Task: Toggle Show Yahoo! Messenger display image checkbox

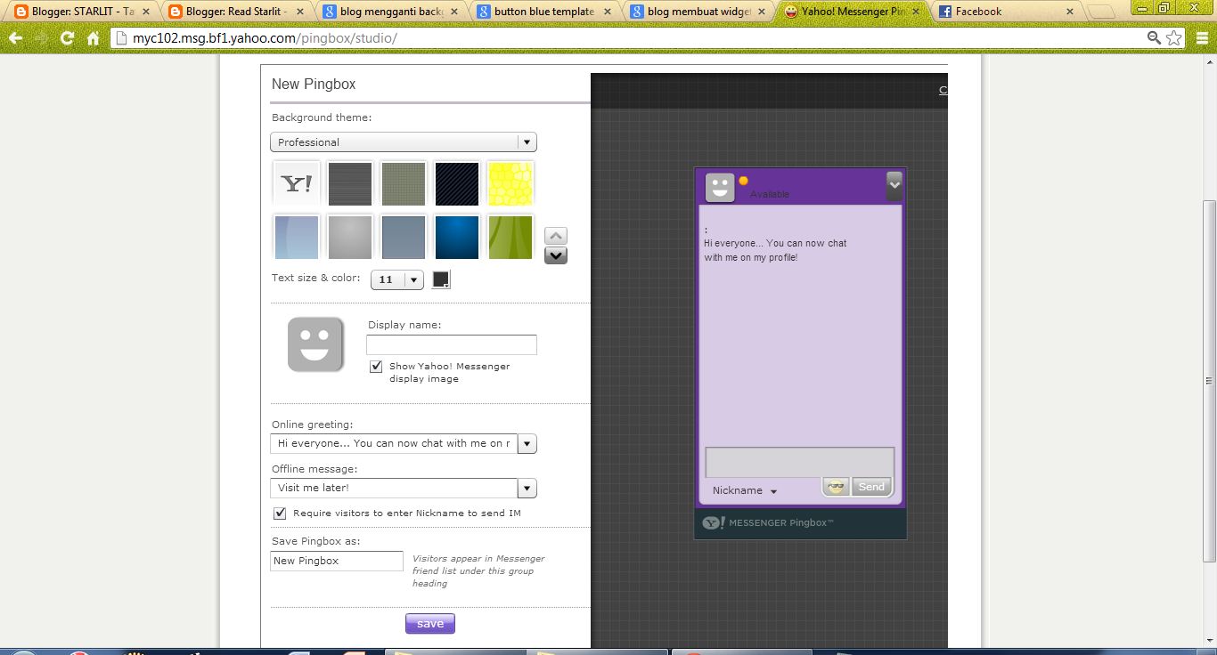Action: tap(376, 367)
